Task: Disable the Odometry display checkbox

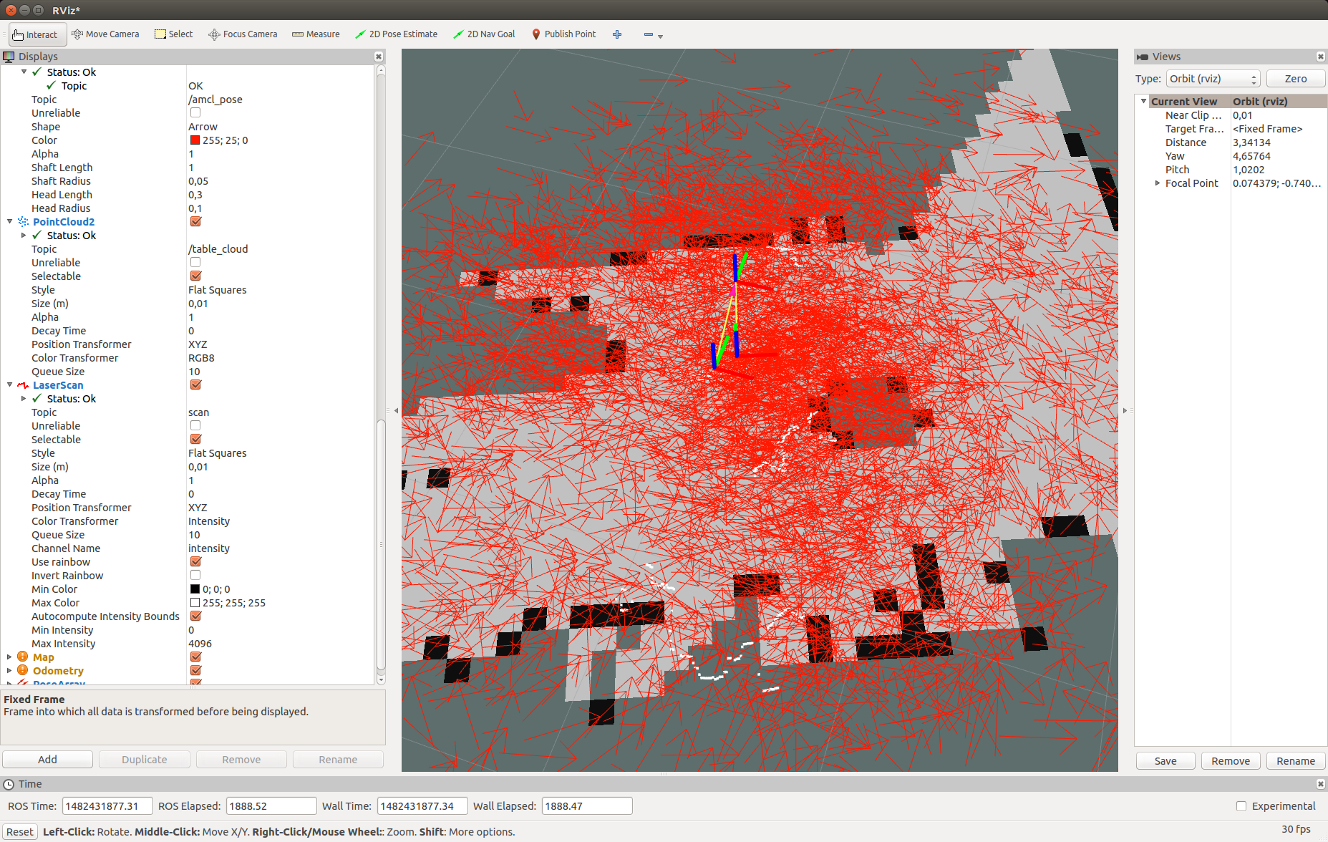Action: pyautogui.click(x=195, y=671)
